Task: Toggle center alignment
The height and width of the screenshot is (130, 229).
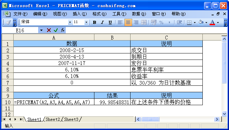Action: [x=128, y=22]
